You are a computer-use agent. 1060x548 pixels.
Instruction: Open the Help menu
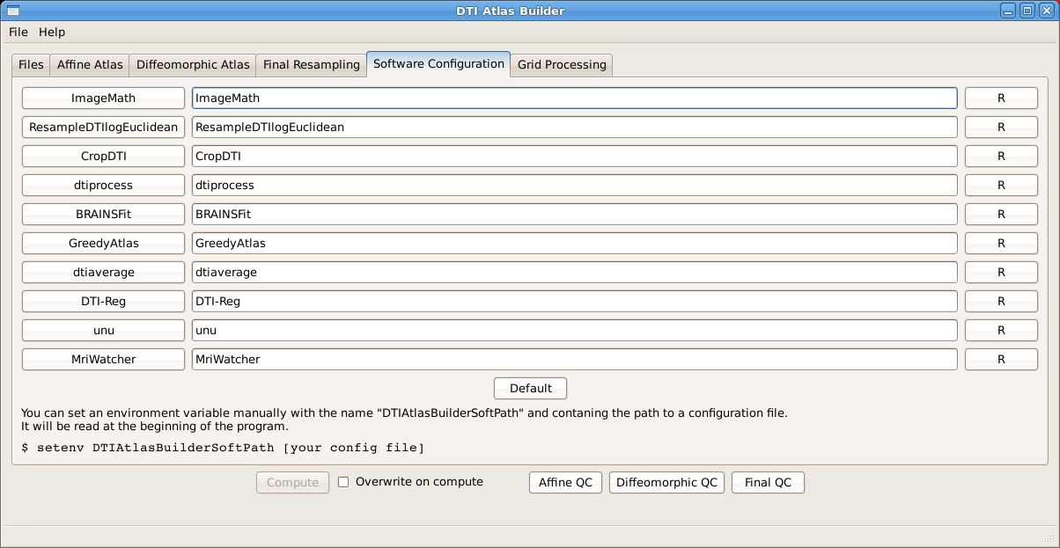click(52, 32)
